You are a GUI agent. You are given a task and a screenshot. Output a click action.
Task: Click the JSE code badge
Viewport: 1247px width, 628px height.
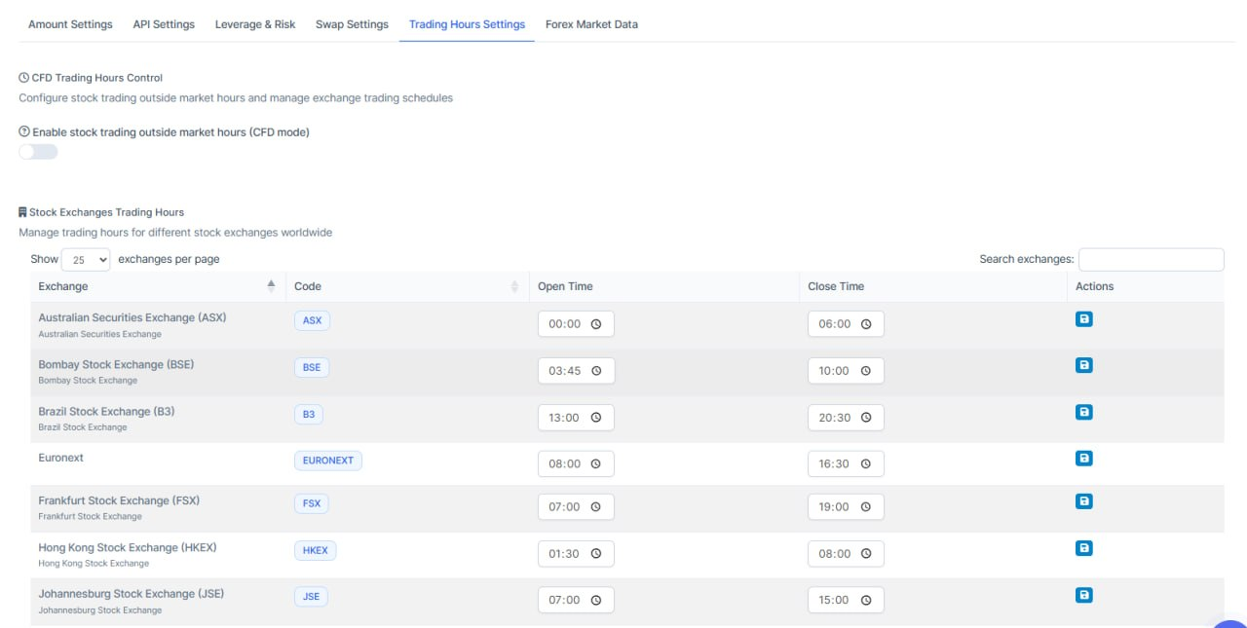click(x=311, y=597)
